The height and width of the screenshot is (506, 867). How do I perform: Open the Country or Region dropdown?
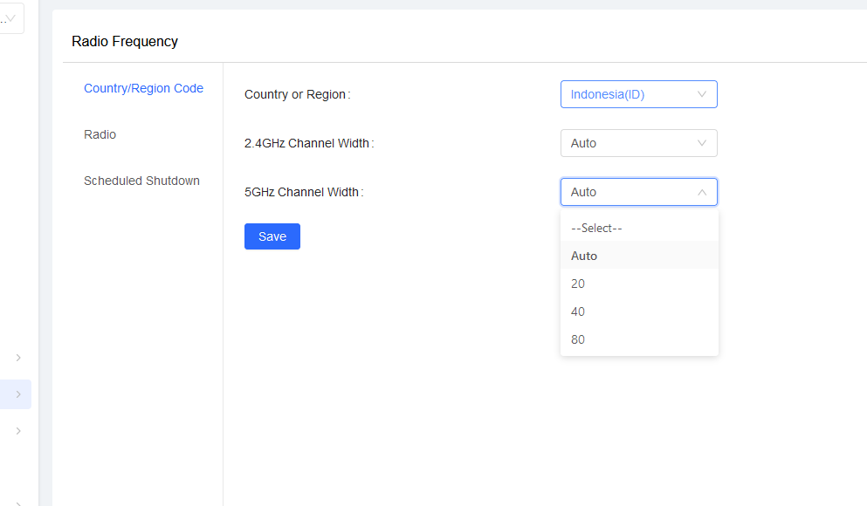coord(638,94)
